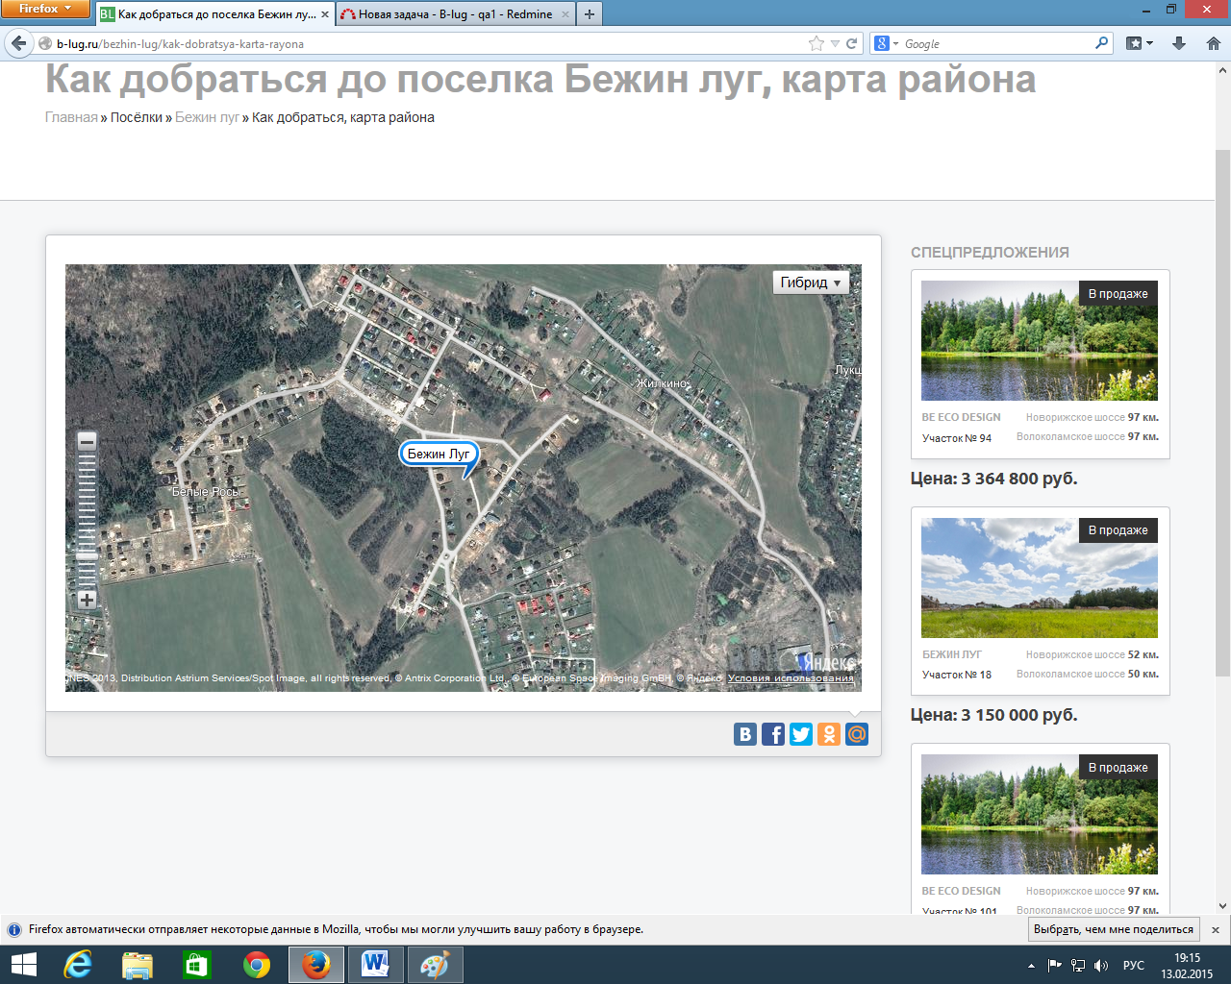Viewport: 1231px width, 984px height.
Task: Launch Chrome from the Windows taskbar
Action: 257,964
